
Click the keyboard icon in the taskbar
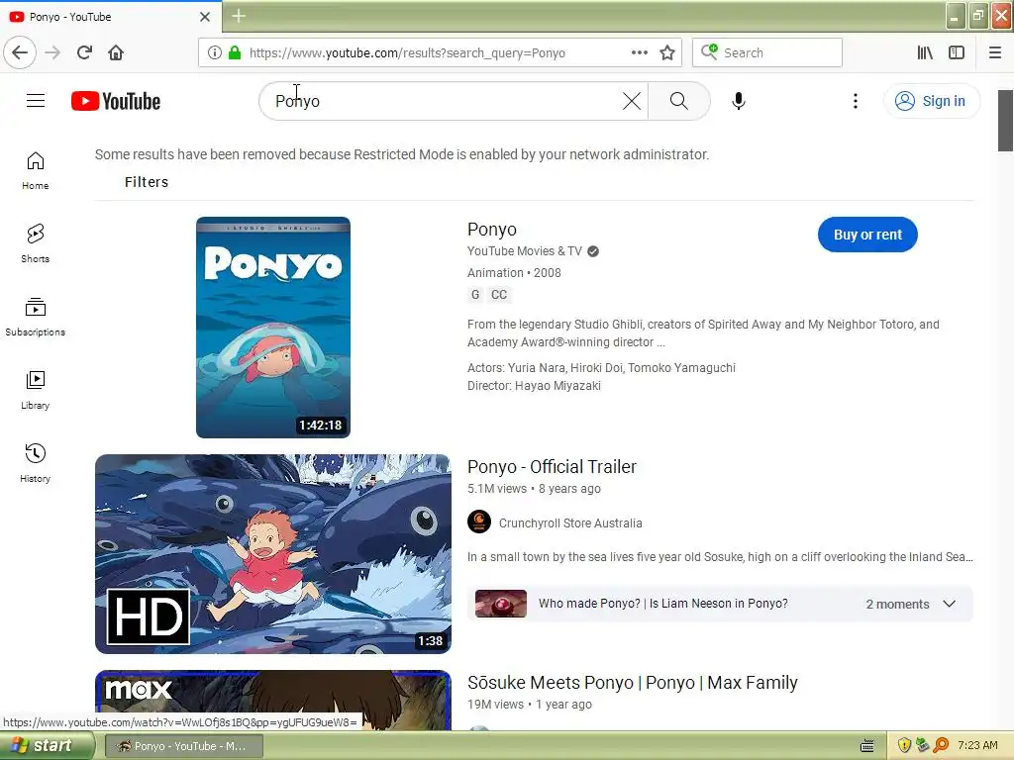point(867,746)
